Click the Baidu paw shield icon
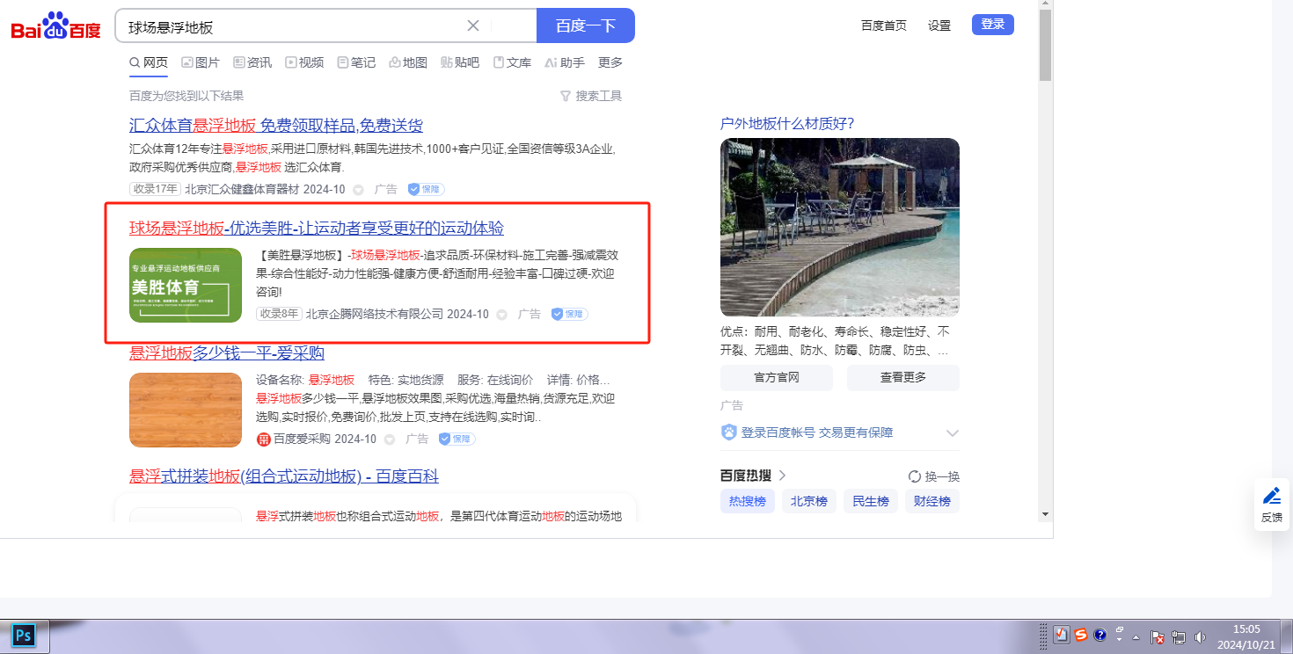Screen dimensions: 1293x654 tap(728, 432)
